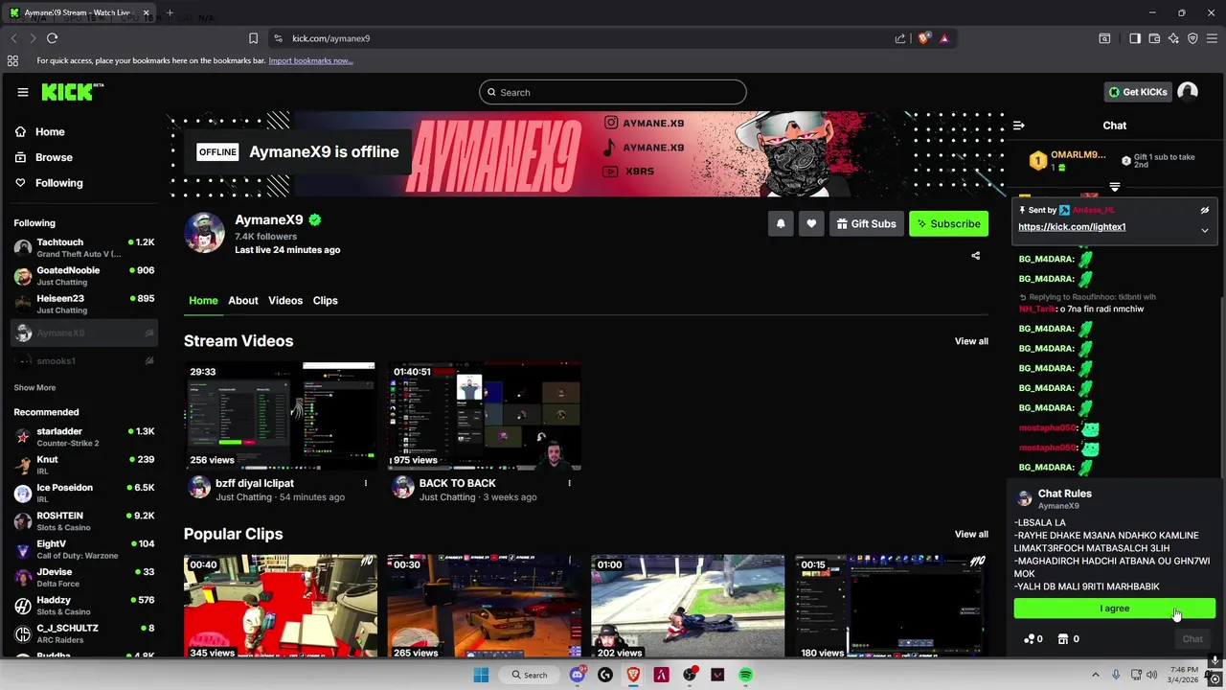Toggle mute icon on the AymaneX9 sidebar row

(x=148, y=333)
